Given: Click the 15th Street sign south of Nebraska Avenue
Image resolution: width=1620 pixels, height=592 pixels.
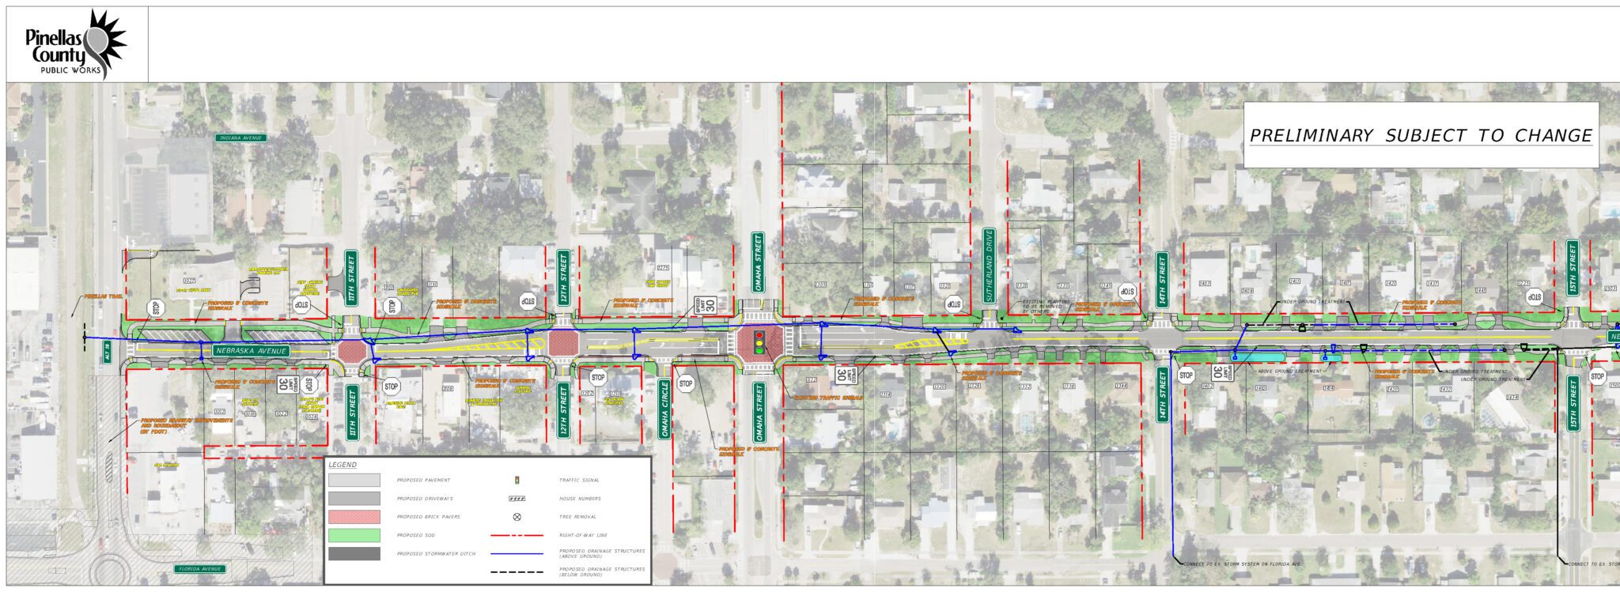Looking at the screenshot, I should (x=1573, y=403).
